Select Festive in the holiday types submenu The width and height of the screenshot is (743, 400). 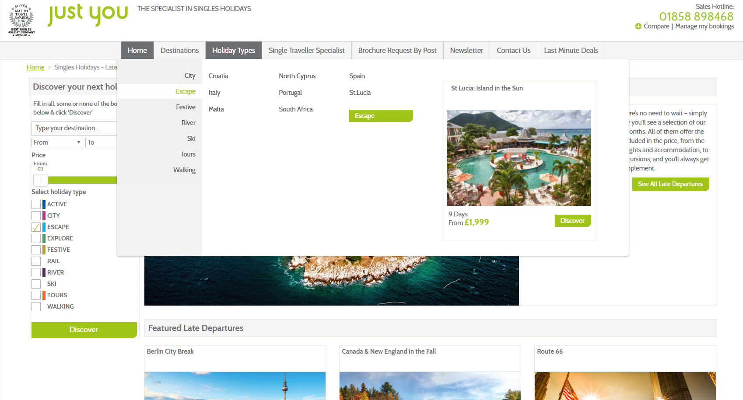186,107
